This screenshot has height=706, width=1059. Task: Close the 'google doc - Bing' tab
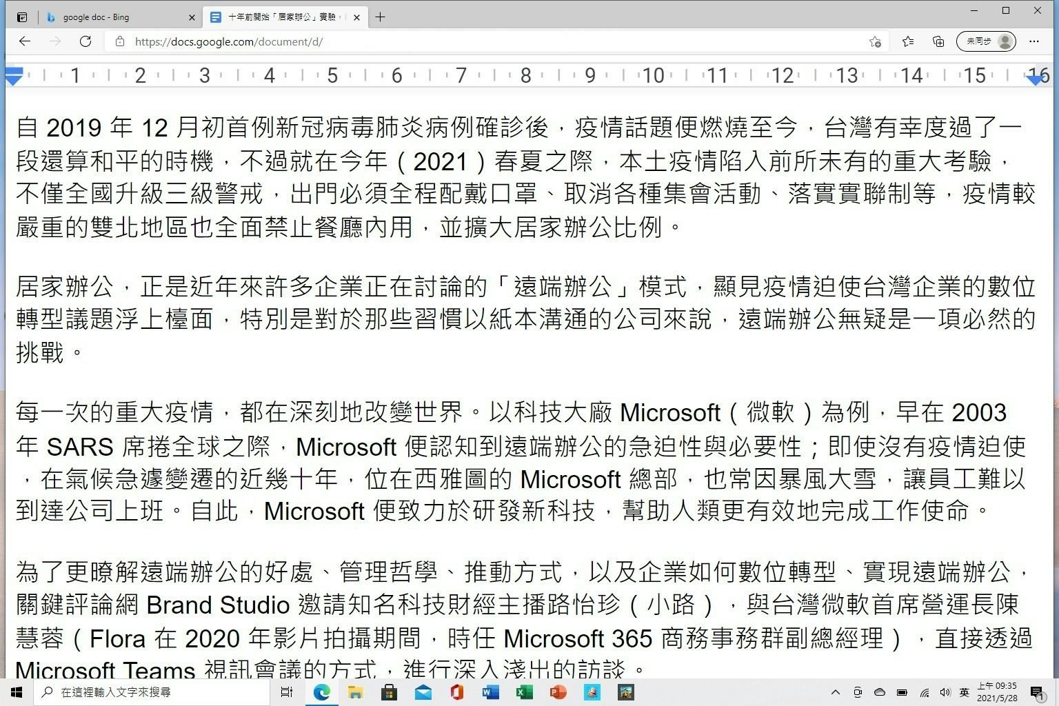[192, 17]
